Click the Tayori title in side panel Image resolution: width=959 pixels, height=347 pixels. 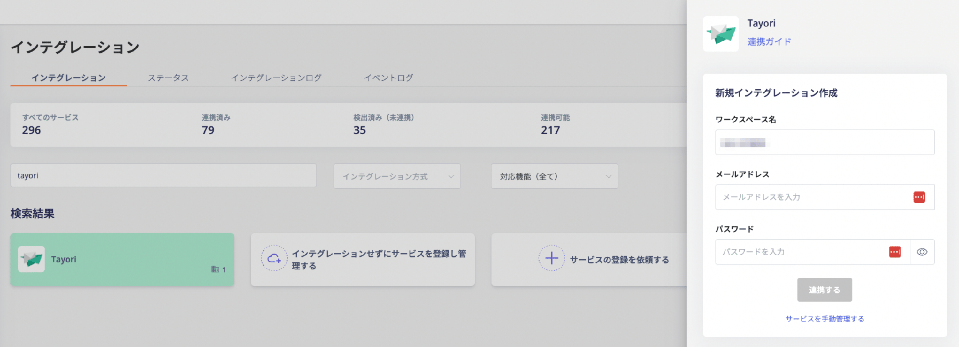761,23
